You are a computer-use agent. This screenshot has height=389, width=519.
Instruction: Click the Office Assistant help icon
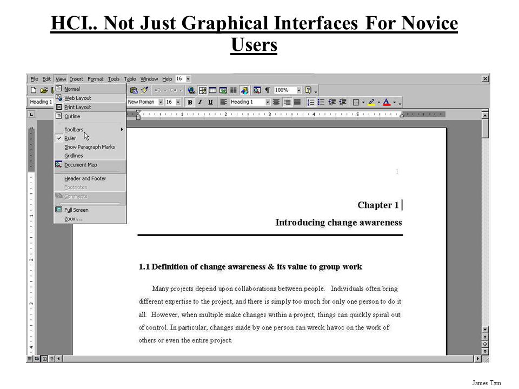coord(308,90)
